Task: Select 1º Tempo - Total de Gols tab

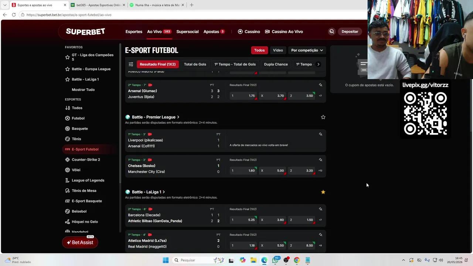Action: (x=235, y=64)
